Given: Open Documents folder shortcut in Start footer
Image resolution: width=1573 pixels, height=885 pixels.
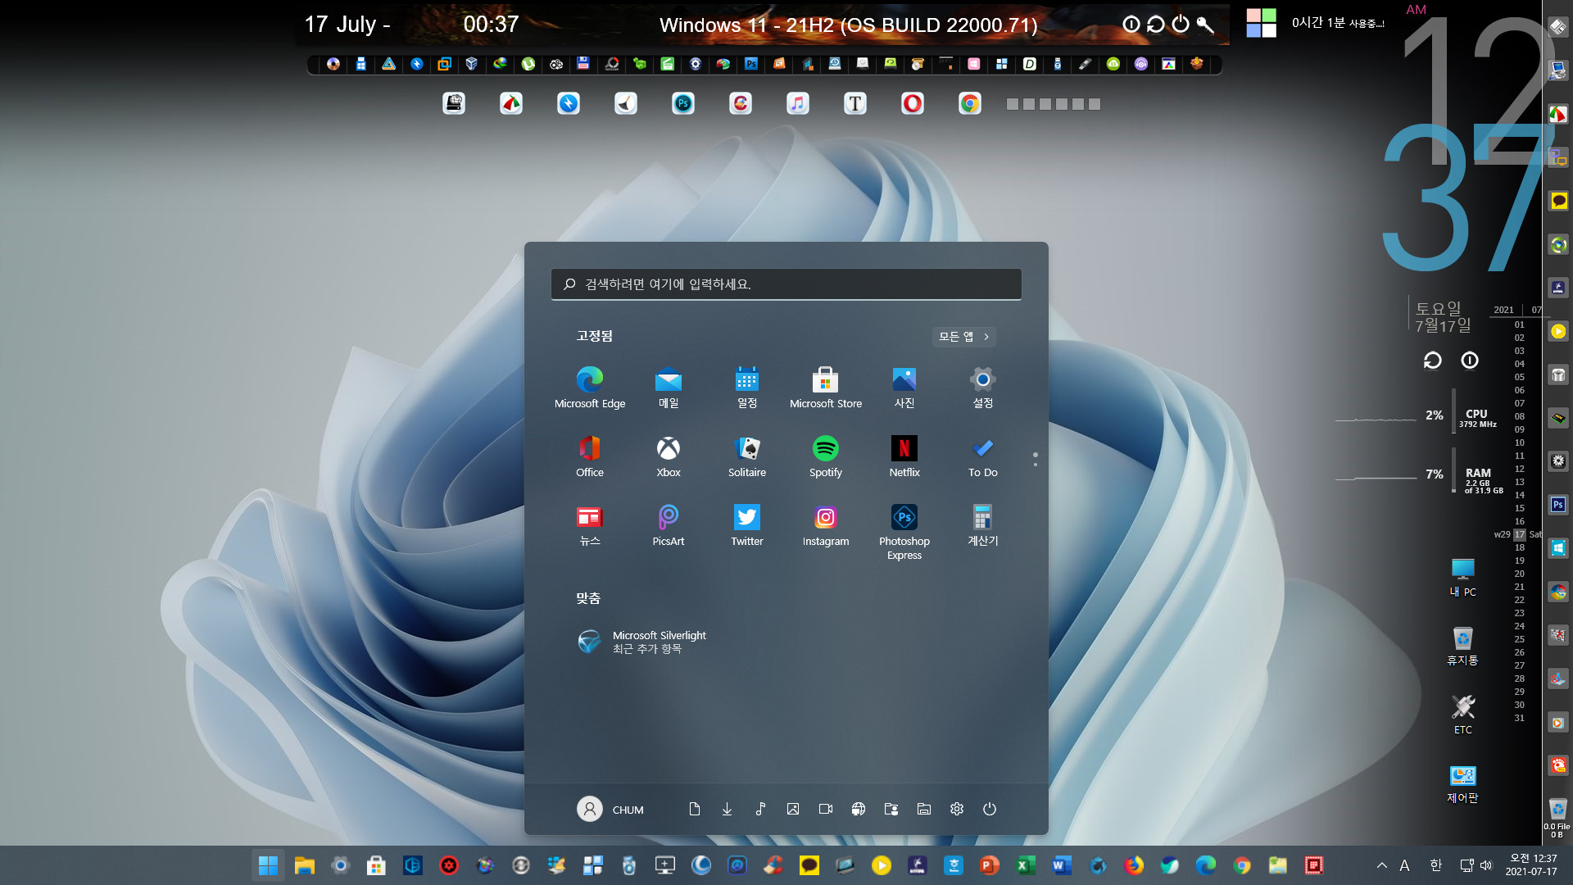Looking at the screenshot, I should pos(695,810).
